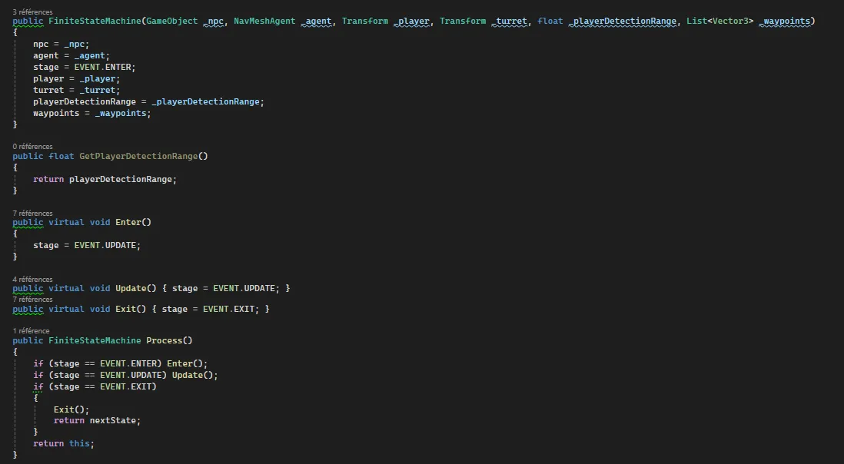Open the '3 références' CodeLens above the constructor
The height and width of the screenshot is (464, 844).
coord(32,12)
